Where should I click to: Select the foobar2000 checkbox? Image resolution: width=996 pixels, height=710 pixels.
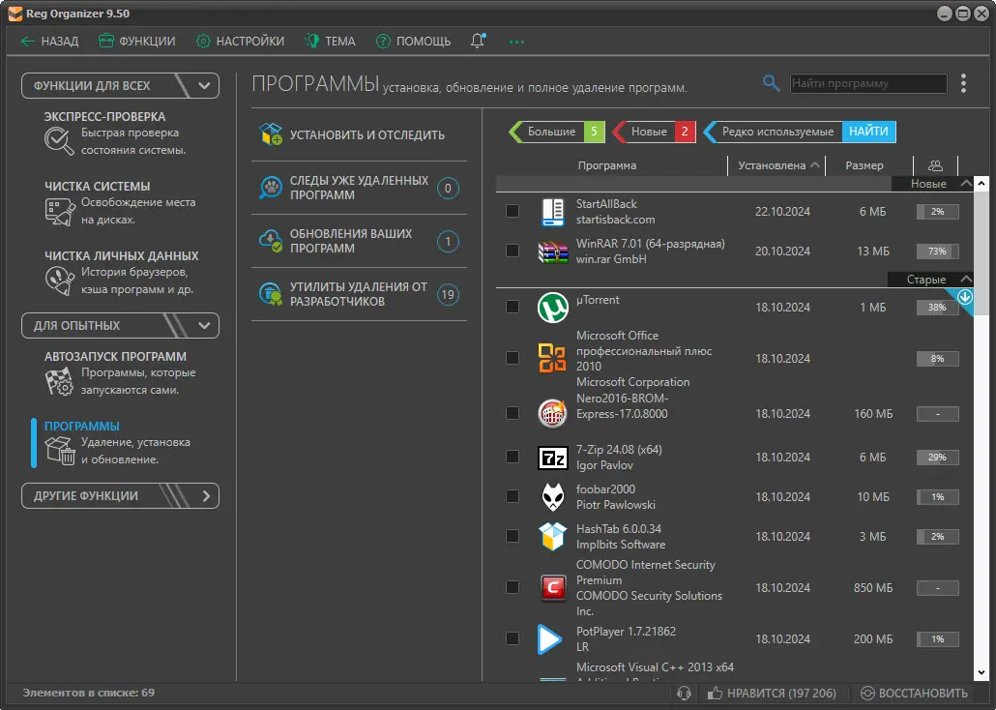coord(513,496)
